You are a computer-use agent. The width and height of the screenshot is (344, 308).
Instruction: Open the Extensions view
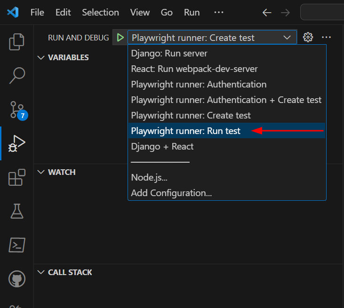point(16,177)
